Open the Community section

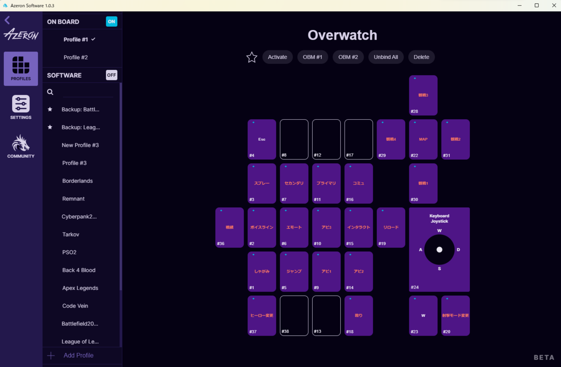coord(21,146)
